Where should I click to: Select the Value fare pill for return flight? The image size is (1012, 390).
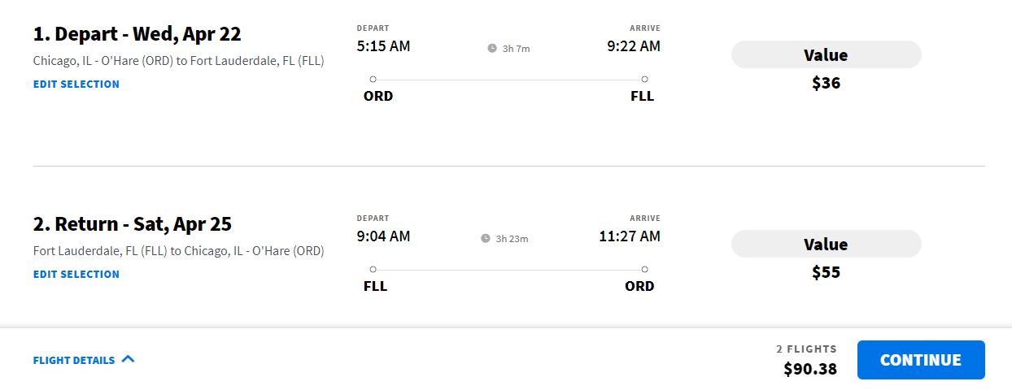coord(826,245)
